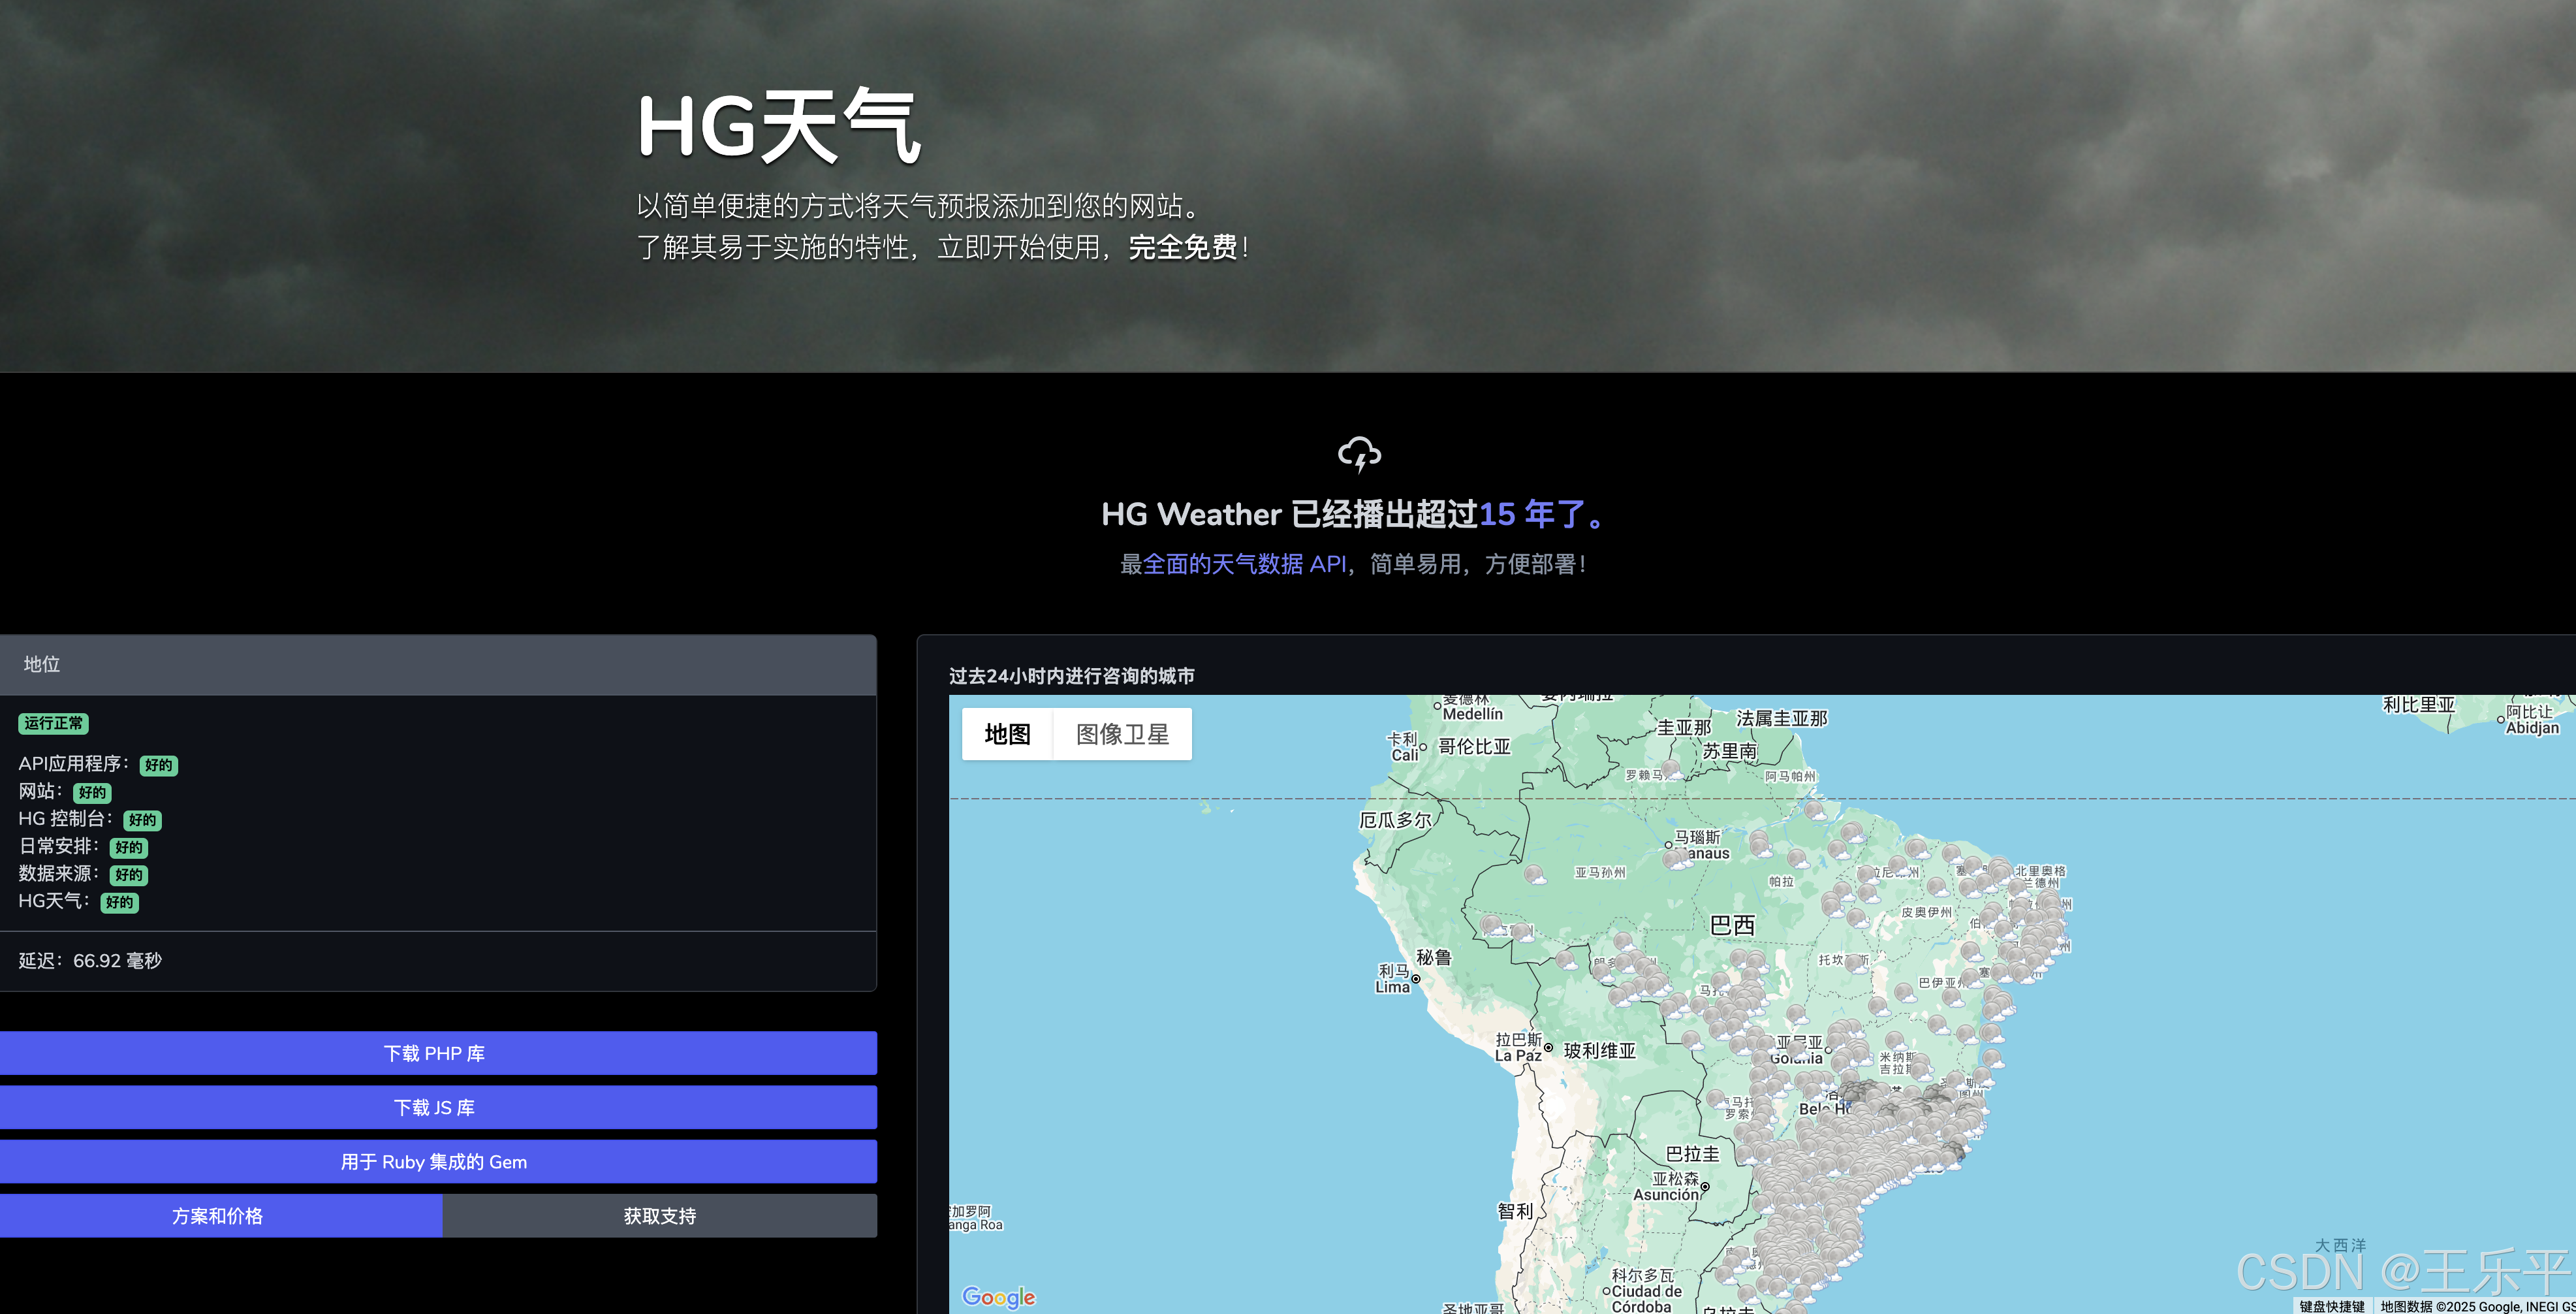This screenshot has height=1314, width=2576.
Task: Click the Medellín city marker
Action: pyautogui.click(x=1437, y=705)
